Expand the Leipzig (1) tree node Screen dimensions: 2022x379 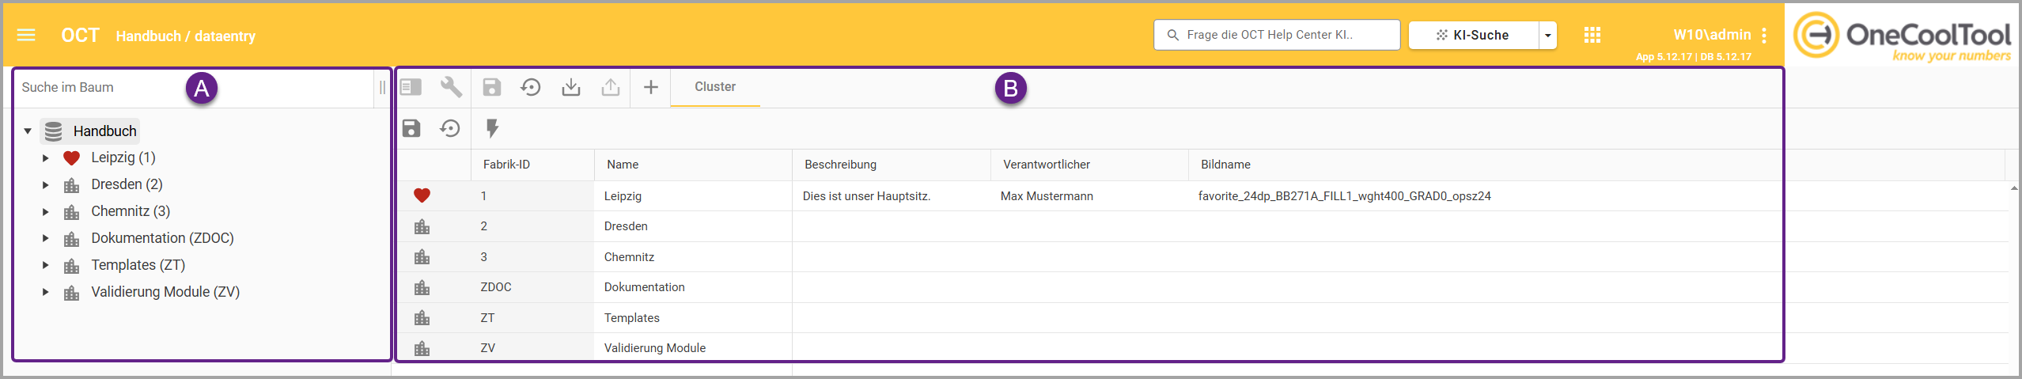pyautogui.click(x=46, y=158)
